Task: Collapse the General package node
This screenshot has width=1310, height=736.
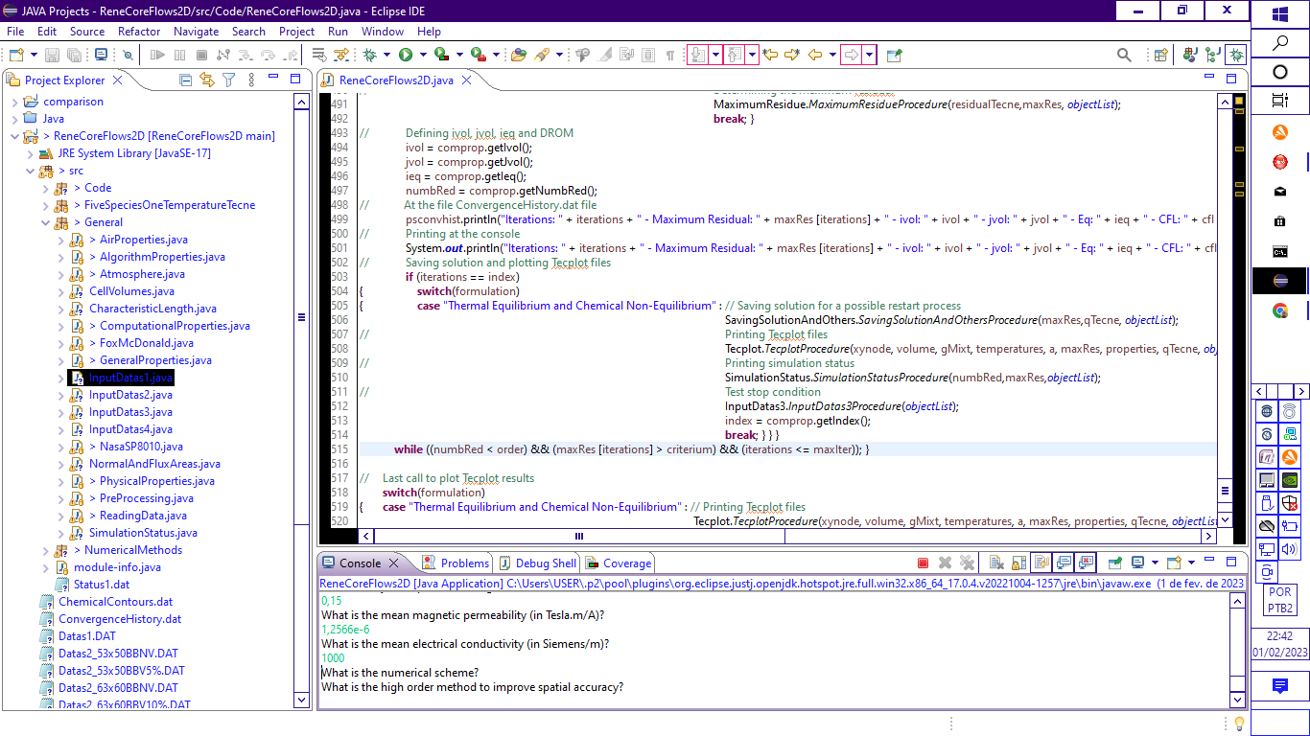Action: coord(45,222)
